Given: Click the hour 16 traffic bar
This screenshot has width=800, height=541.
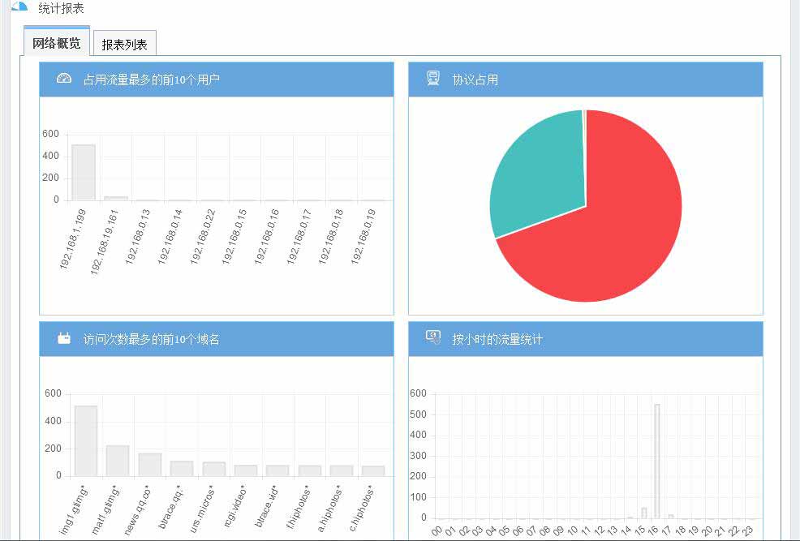Looking at the screenshot, I should 657,461.
